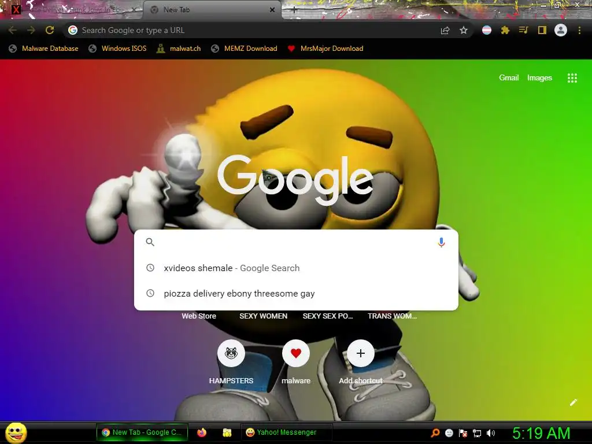Open MEMZ Download bookmark
Screen dimensions: 592x444
[x=245, y=49]
